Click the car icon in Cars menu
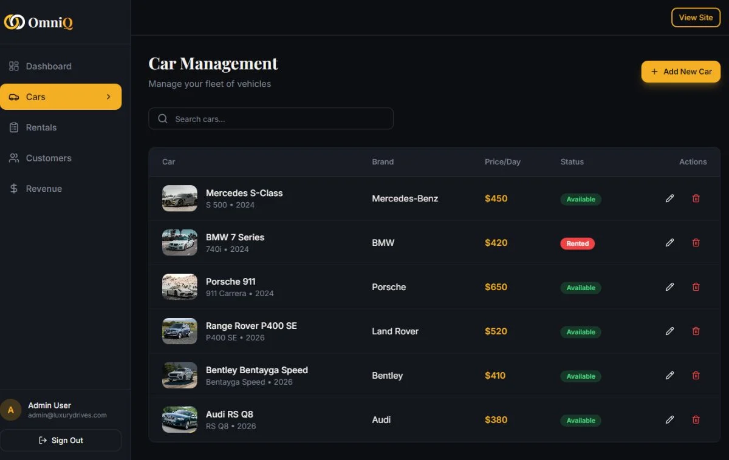 click(14, 97)
